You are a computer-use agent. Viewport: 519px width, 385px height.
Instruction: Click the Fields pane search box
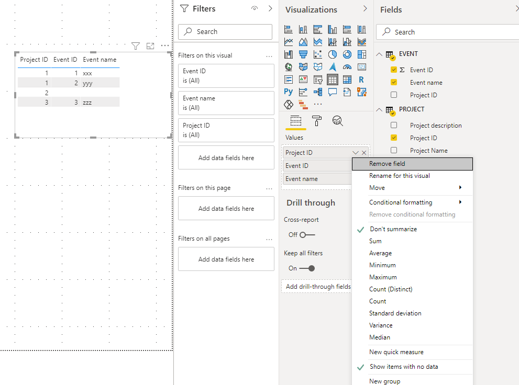[447, 32]
